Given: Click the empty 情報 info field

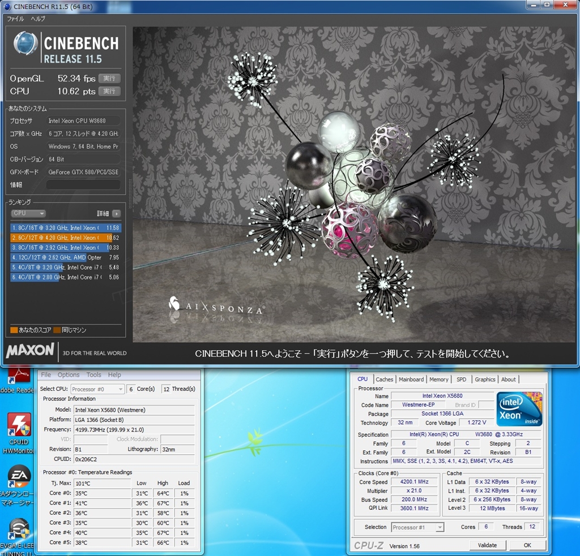Looking at the screenshot, I should click(83, 185).
